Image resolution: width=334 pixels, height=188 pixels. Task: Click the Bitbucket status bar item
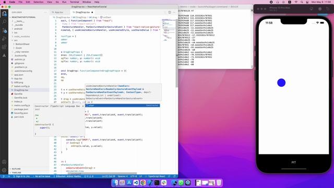(67, 177)
